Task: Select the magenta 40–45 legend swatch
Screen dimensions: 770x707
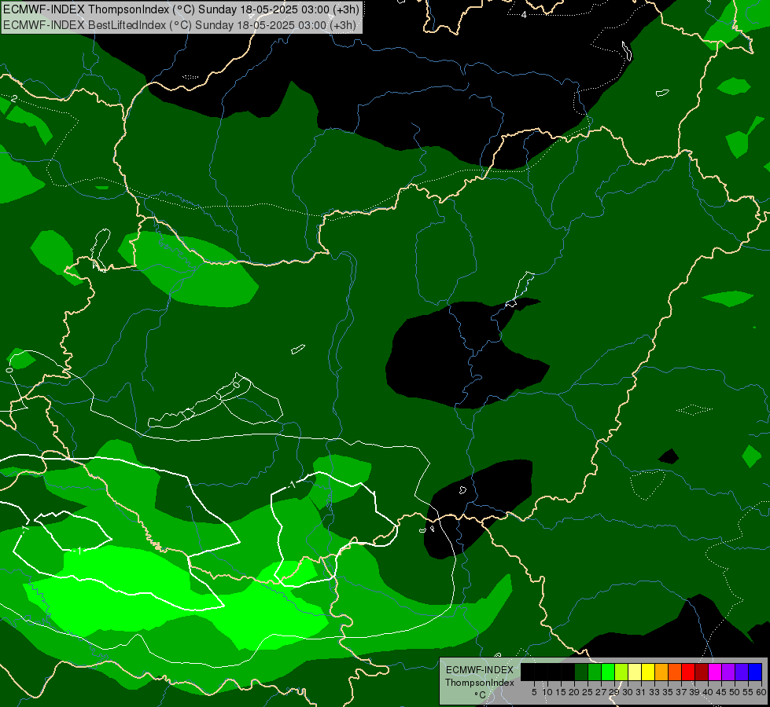Action: coord(714,672)
